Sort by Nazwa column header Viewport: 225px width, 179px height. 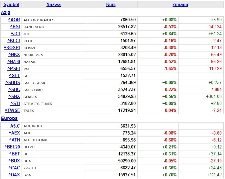pyautogui.click(x=53, y=4)
